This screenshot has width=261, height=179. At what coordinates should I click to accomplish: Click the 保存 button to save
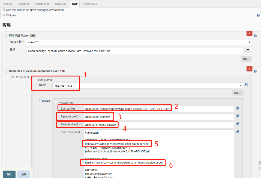tap(9, 174)
